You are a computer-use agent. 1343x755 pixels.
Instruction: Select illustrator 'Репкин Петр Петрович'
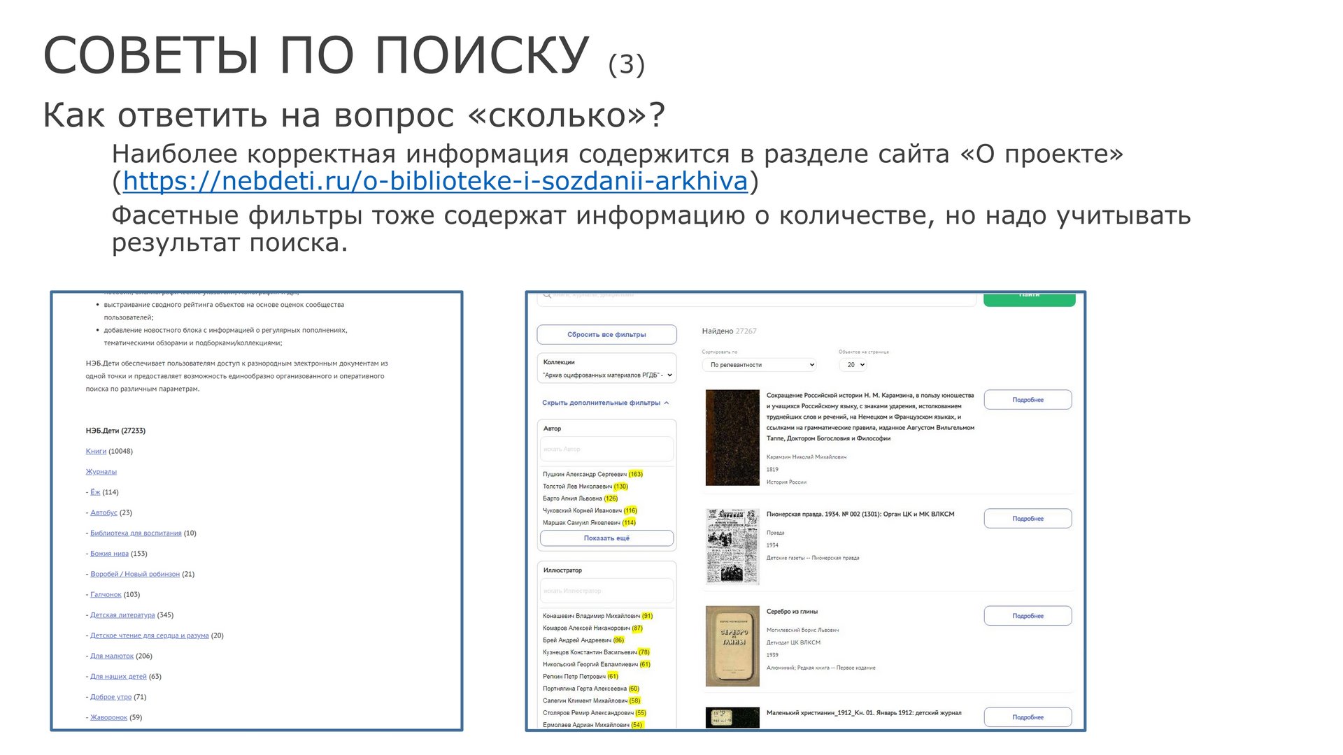click(x=581, y=677)
